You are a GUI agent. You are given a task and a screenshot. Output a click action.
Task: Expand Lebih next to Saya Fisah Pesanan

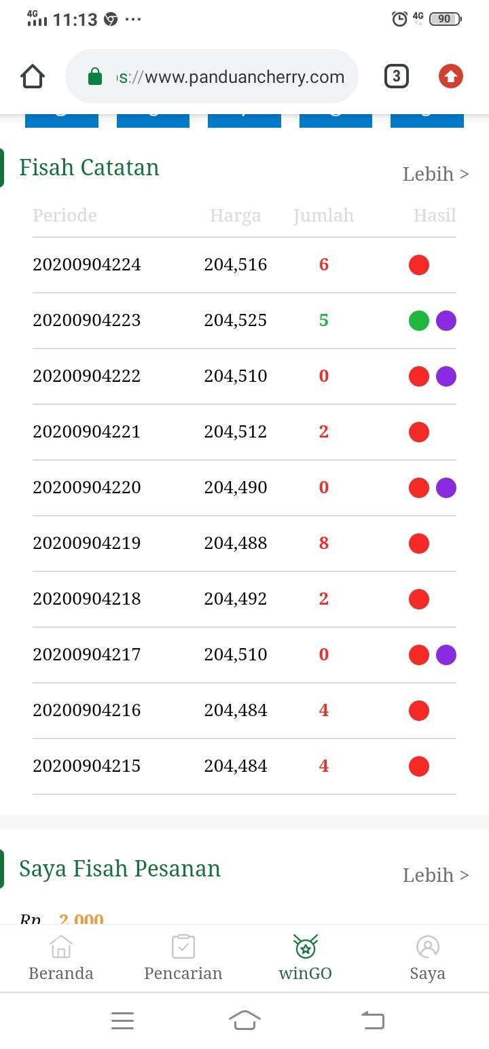436,875
